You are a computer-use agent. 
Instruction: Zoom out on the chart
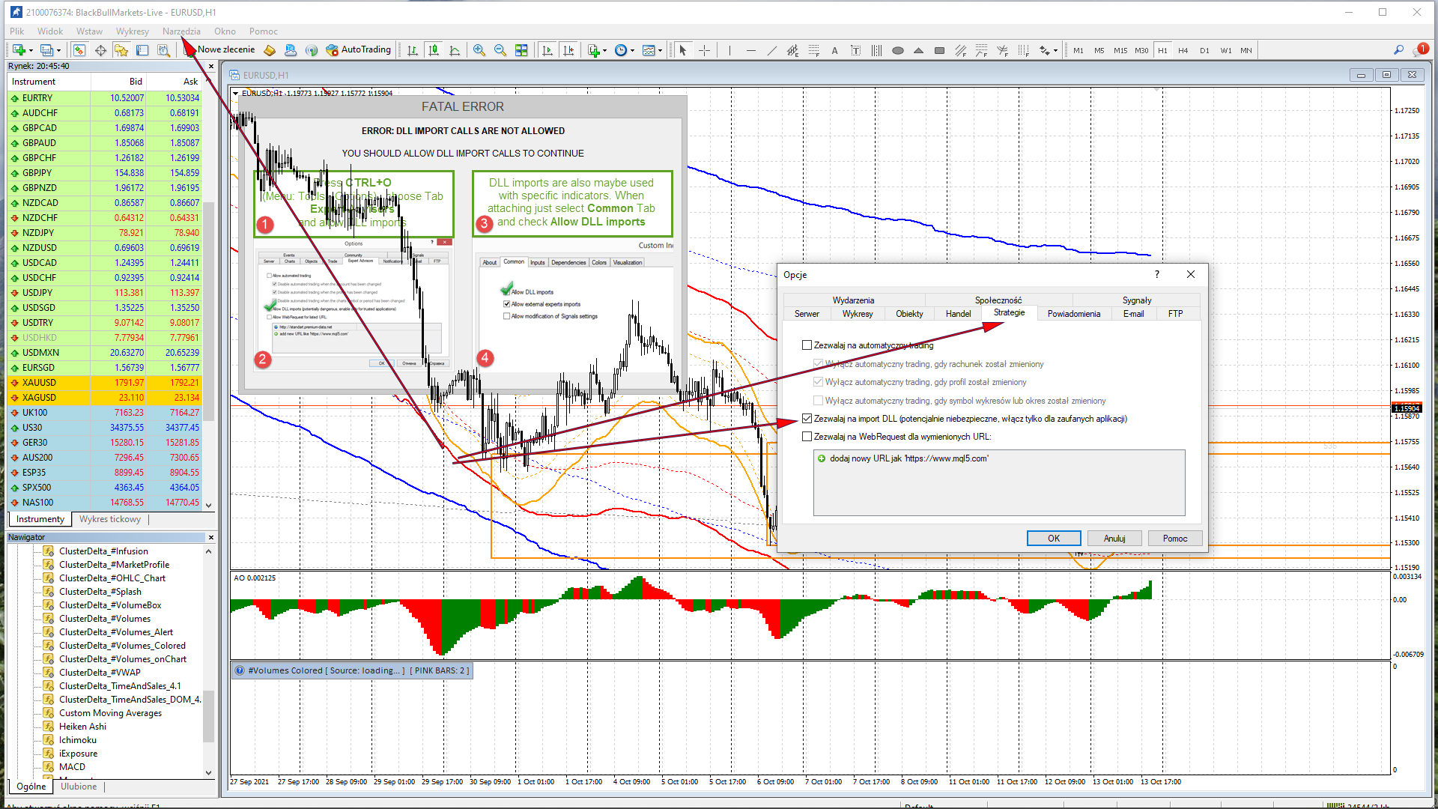click(500, 50)
